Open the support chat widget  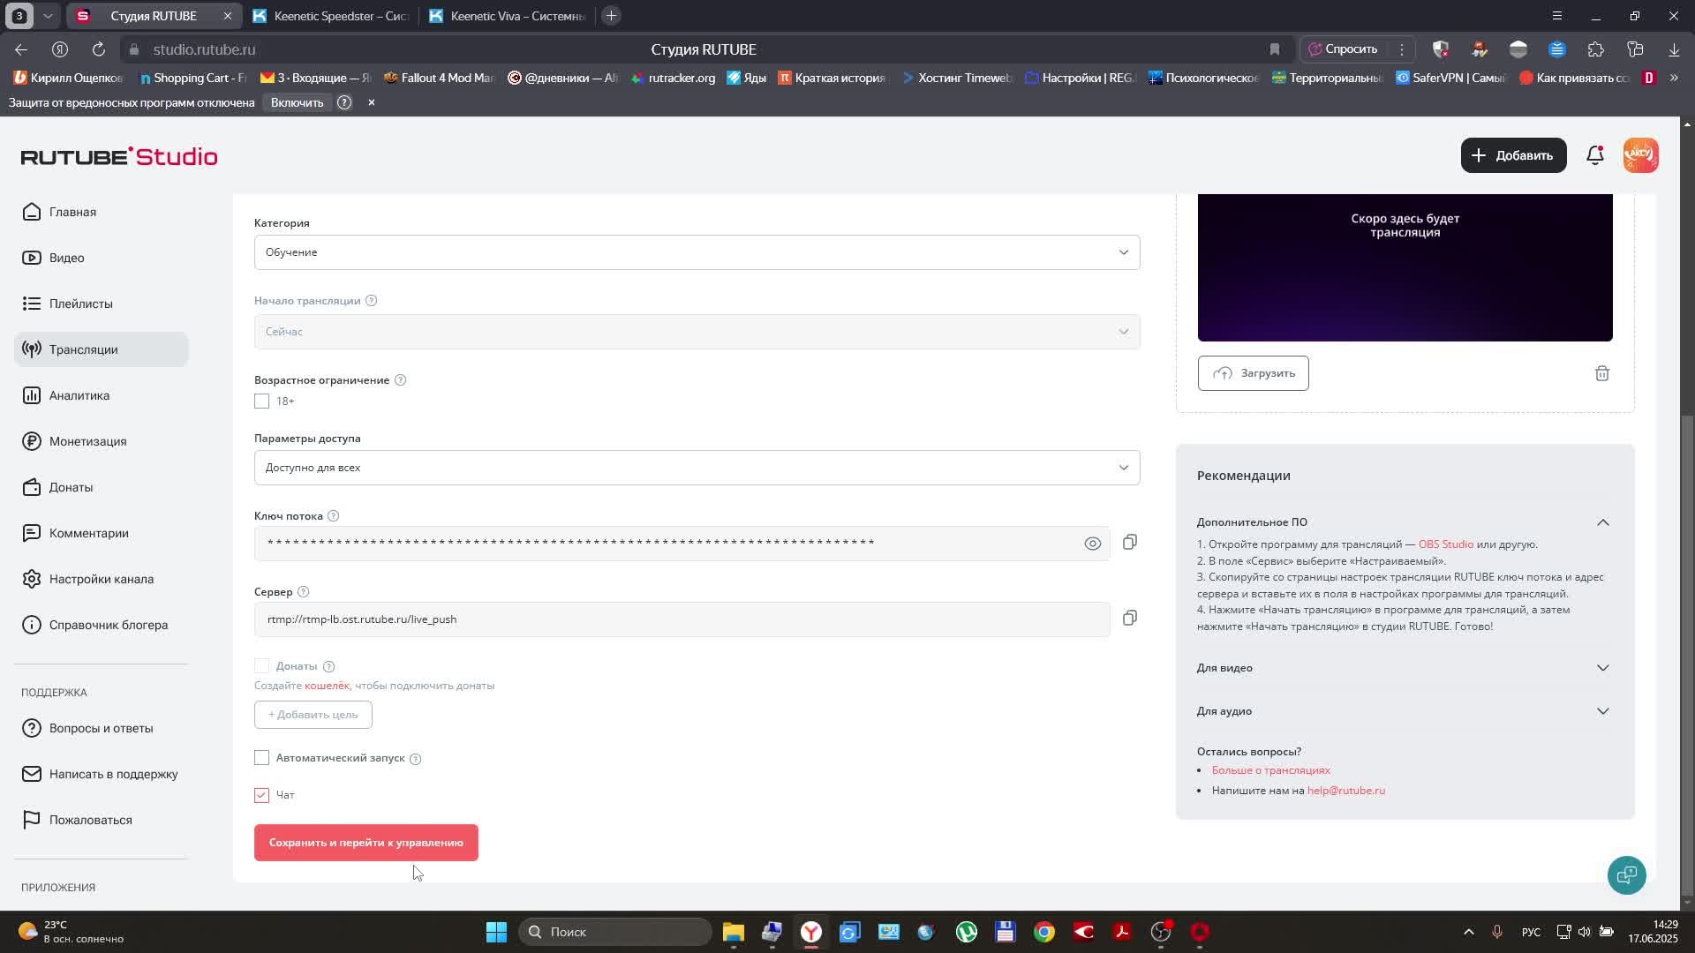(x=1626, y=874)
